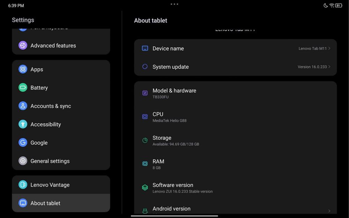
Task: Tap the Advanced features icon
Action: coord(23,45)
